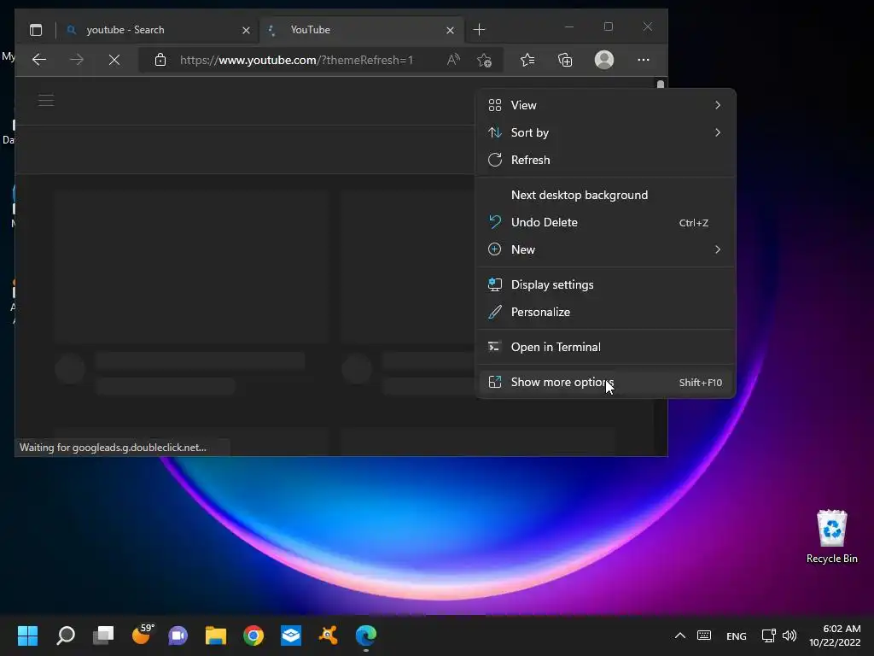Screen dimensions: 874x656
Task: Open the Chat app on the taskbar
Action: click(x=178, y=635)
